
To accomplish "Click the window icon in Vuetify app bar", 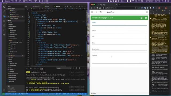I will (x=100, y=12).
